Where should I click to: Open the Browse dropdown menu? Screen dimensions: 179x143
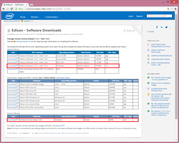pyautogui.click(x=35, y=17)
